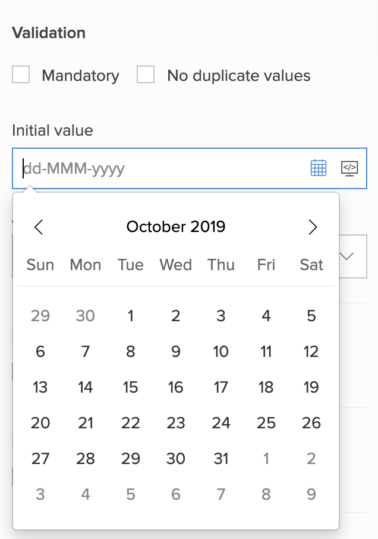Click the October 2019 month header

point(176,227)
